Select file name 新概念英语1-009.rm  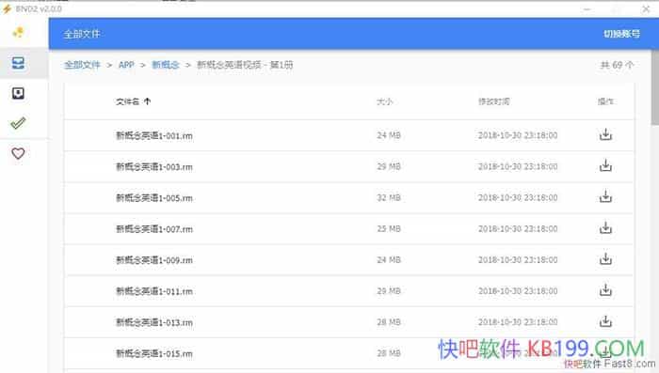click(x=154, y=259)
